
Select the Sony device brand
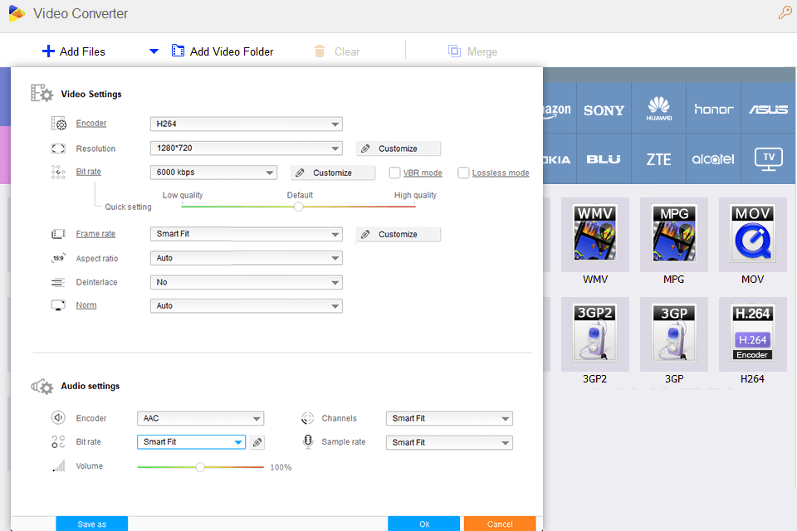click(604, 110)
